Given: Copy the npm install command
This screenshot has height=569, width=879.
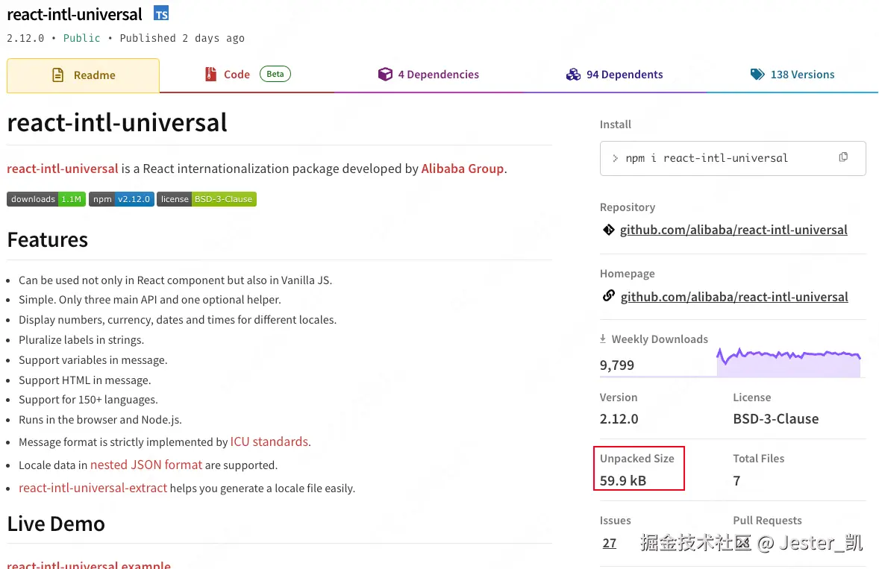Looking at the screenshot, I should click(x=843, y=157).
